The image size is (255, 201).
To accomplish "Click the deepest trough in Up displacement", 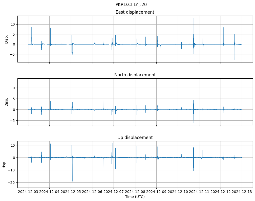I will (x=103, y=185).
